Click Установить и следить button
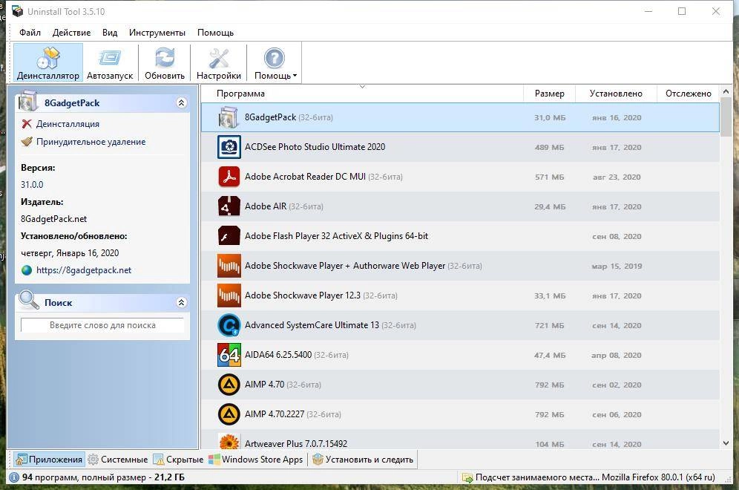739x490 pixels. [363, 460]
